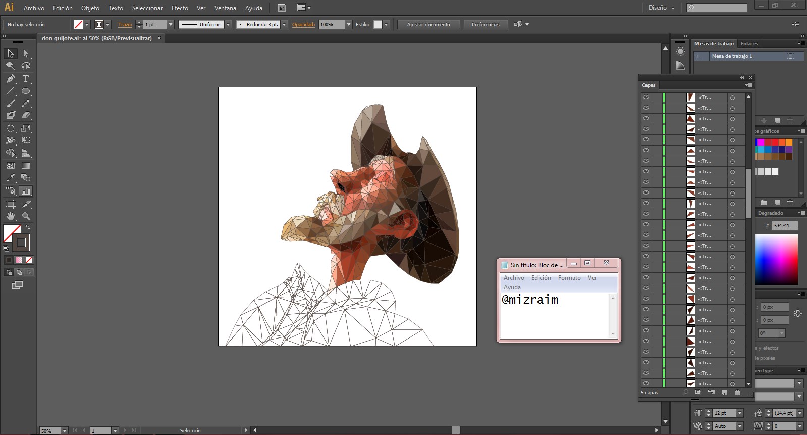Toggle the constrain link icon beside px fields
The height and width of the screenshot is (435, 807).
[x=797, y=314]
